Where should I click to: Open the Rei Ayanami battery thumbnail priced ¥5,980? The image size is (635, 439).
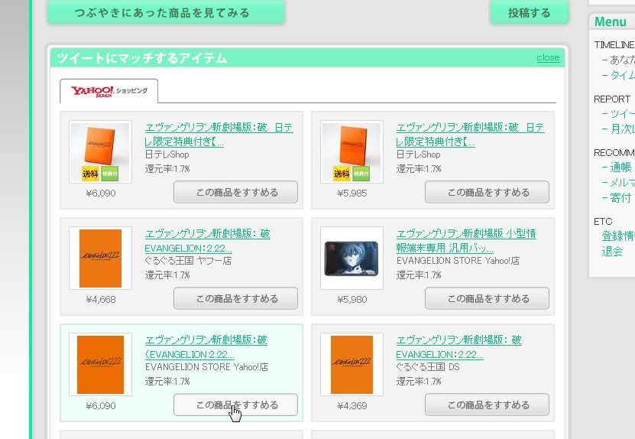click(352, 258)
